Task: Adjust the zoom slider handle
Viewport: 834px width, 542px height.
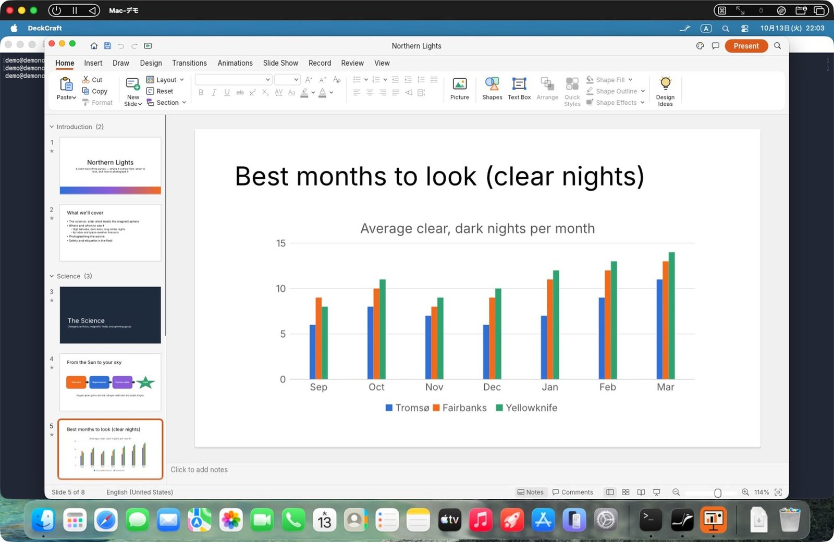Action: (718, 492)
